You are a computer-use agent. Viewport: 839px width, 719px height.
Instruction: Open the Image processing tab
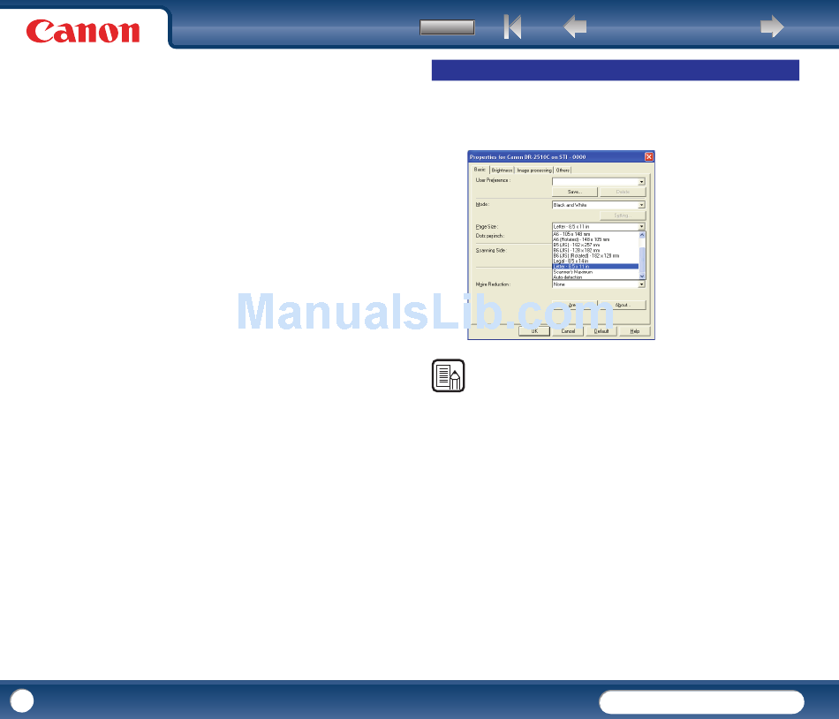534,170
